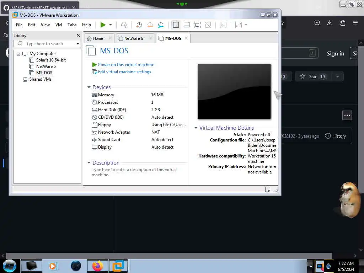Viewport: 364px width, 273px height.
Task: Close the NetWare 6 tab
Action: [151, 38]
